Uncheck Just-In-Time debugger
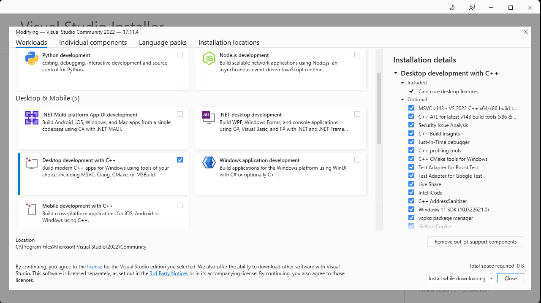 (411, 142)
